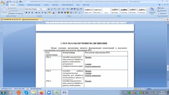Screen dimensions: 169x95
Task: Cut selection with Вырезать
Action: point(12,8)
